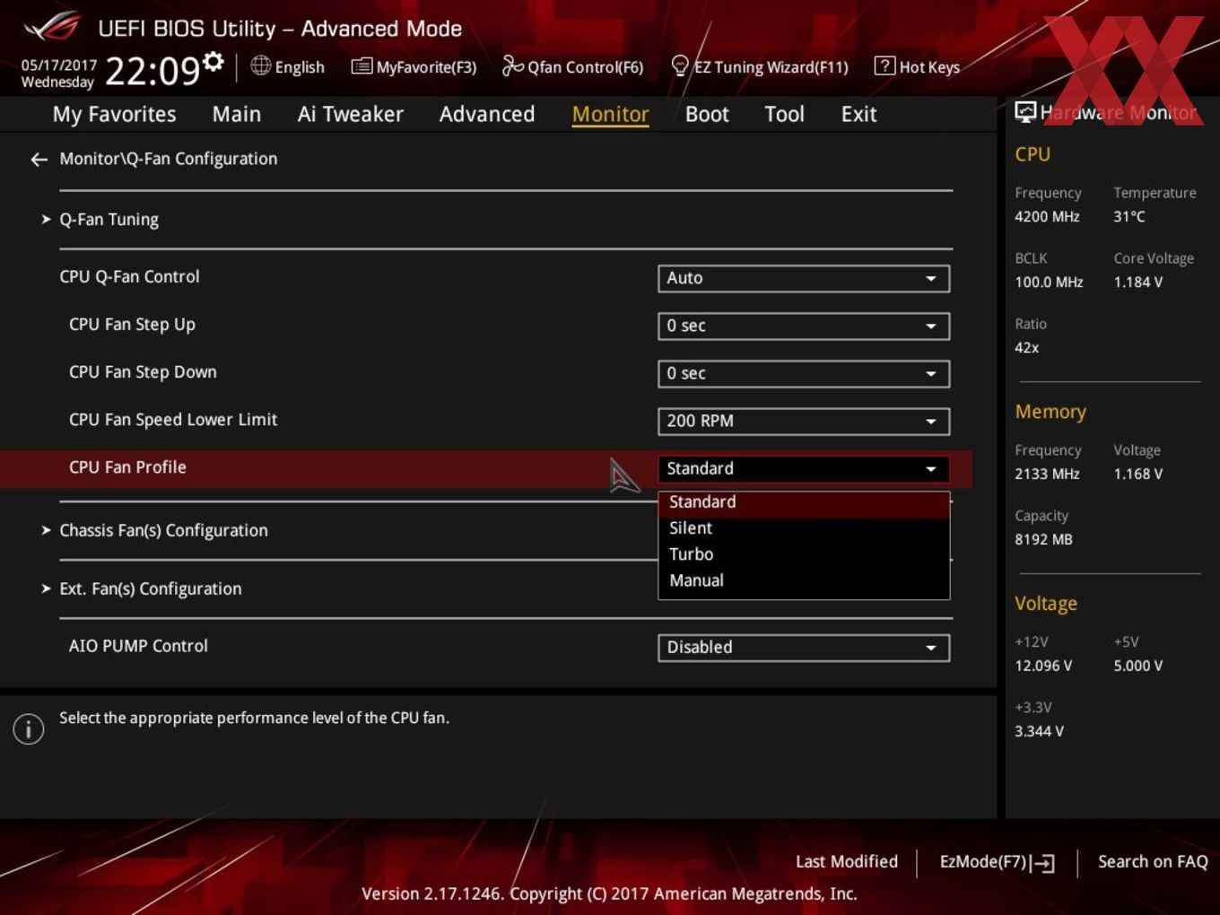Viewport: 1220px width, 915px height.
Task: Go to the Advanced tab
Action: point(487,114)
